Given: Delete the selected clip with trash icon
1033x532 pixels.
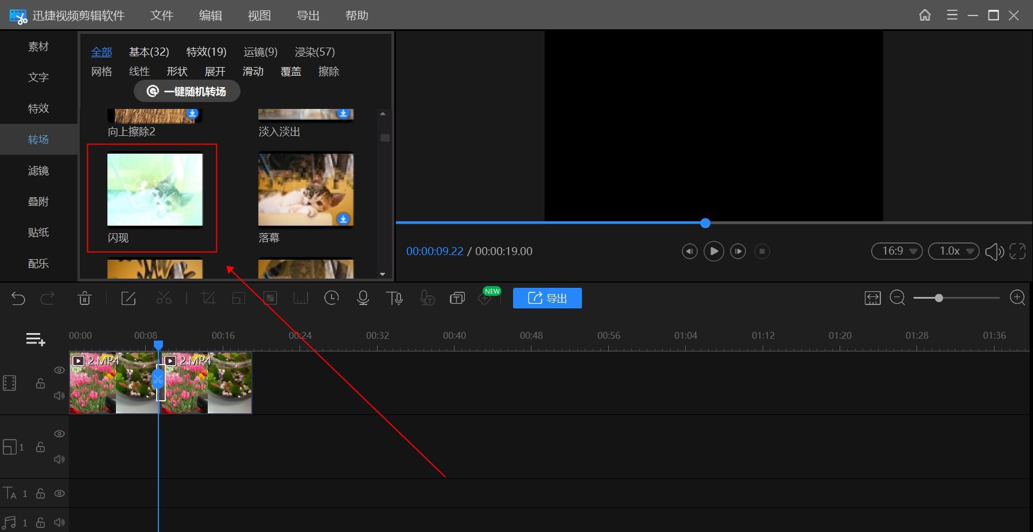Looking at the screenshot, I should [x=85, y=298].
